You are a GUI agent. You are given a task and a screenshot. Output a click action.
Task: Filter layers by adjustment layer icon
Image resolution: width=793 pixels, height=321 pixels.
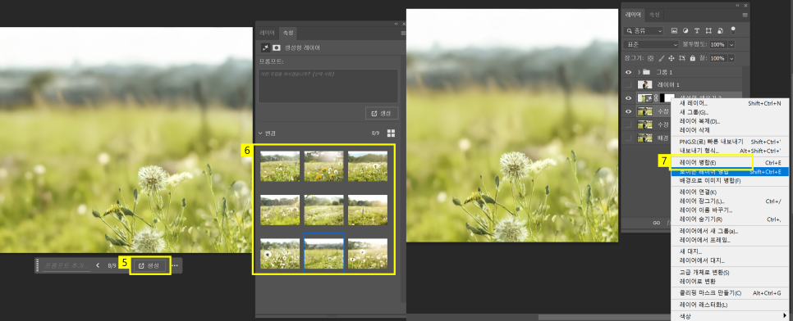685,31
